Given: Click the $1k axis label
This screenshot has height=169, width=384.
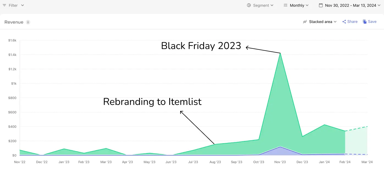Looking at the screenshot, I should [14, 84].
